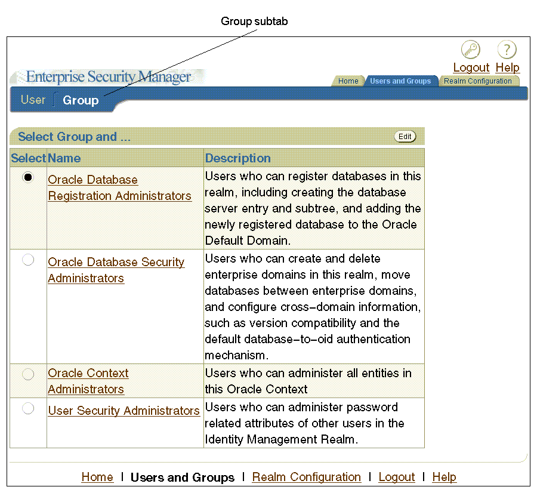Image resolution: width=537 pixels, height=496 pixels.
Task: Select the Group subtab
Action: [x=81, y=100]
